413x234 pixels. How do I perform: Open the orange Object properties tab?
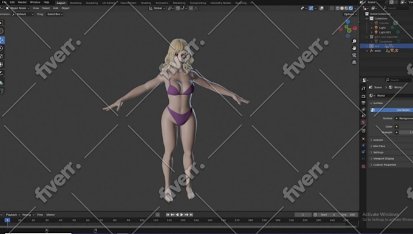(x=363, y=139)
